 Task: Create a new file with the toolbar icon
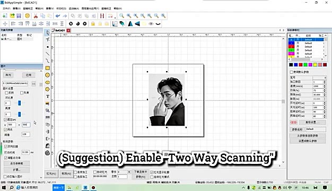coord(5,16)
